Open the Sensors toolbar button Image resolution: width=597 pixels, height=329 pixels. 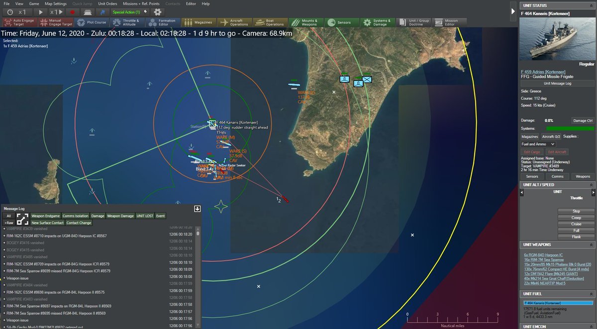339,22
